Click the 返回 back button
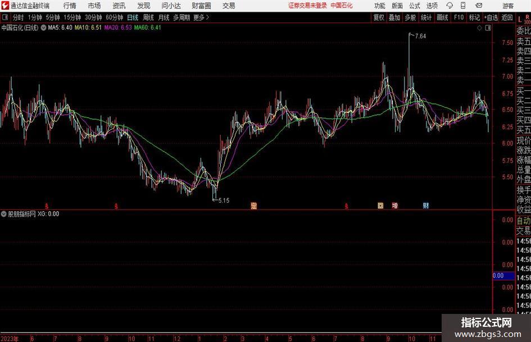The height and width of the screenshot is (342, 531). coord(507,17)
